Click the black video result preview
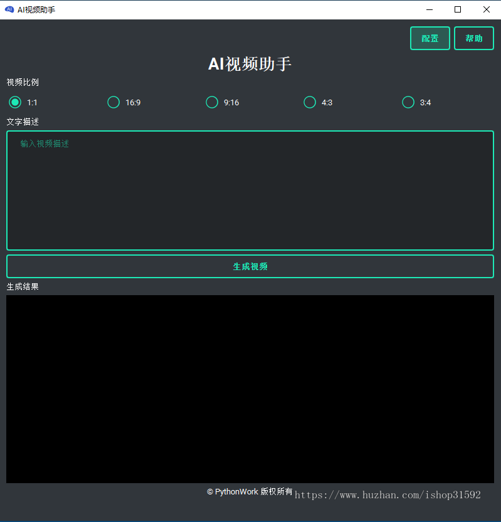Viewport: 501px width, 522px height. tap(250, 389)
